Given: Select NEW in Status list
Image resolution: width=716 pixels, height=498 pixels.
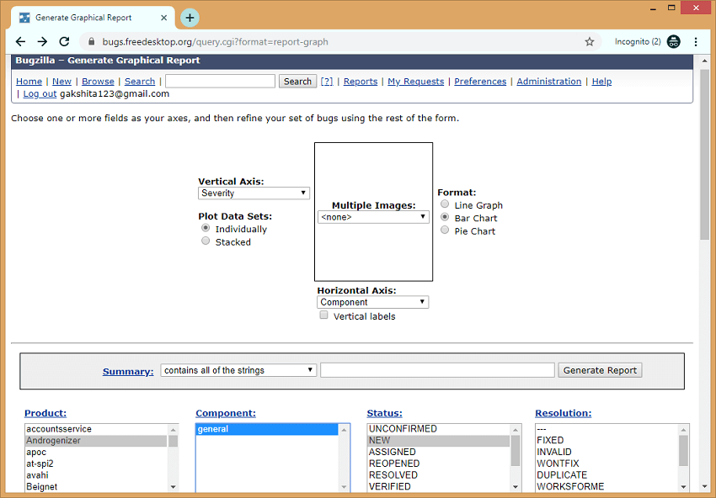Looking at the screenshot, I should click(438, 441).
